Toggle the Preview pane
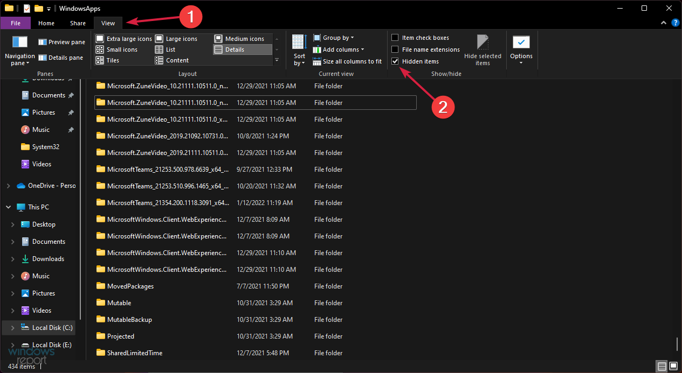The image size is (682, 373). pos(61,42)
